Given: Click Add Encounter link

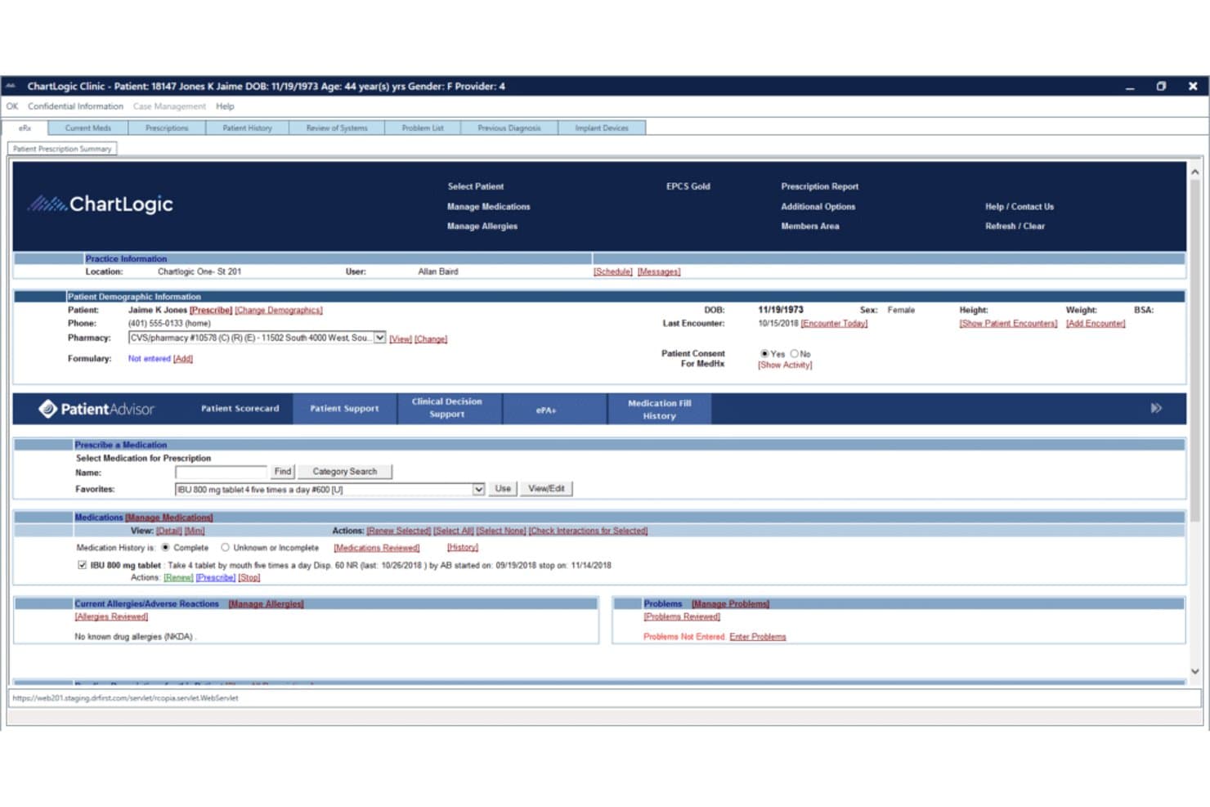Looking at the screenshot, I should click(x=1096, y=324).
